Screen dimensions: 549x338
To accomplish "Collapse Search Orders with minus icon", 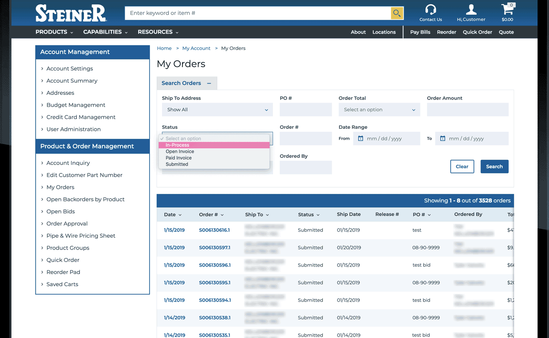I will click(x=209, y=83).
